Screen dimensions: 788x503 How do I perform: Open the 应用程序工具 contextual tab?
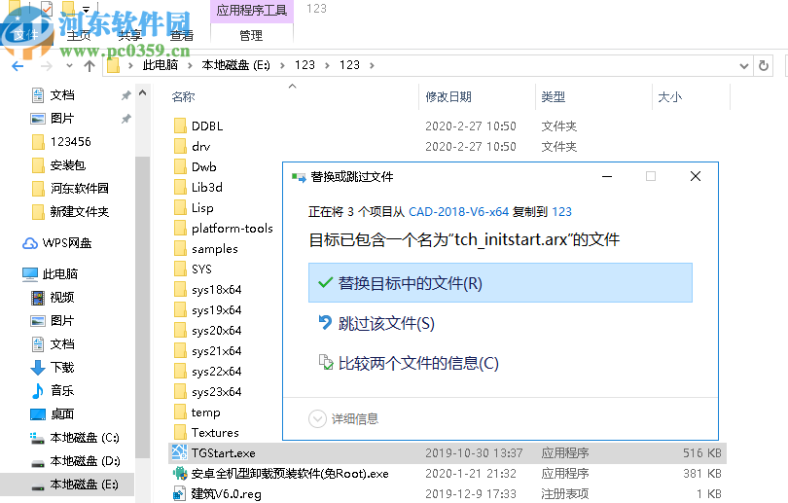[x=251, y=11]
